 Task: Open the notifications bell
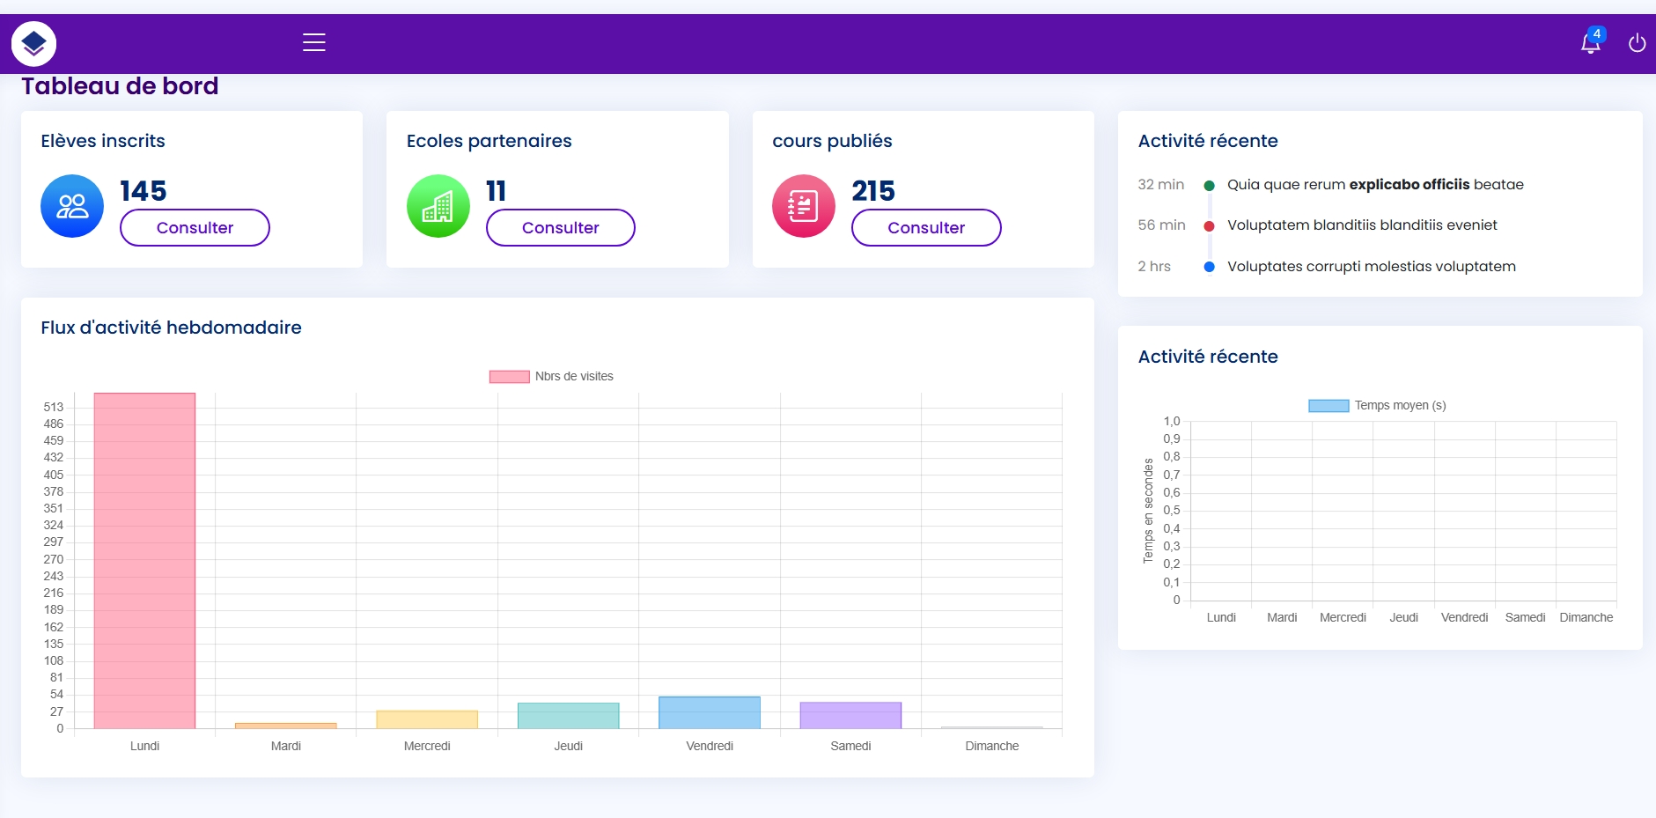tap(1589, 44)
